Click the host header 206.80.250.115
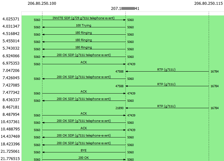 tap(208, 3)
